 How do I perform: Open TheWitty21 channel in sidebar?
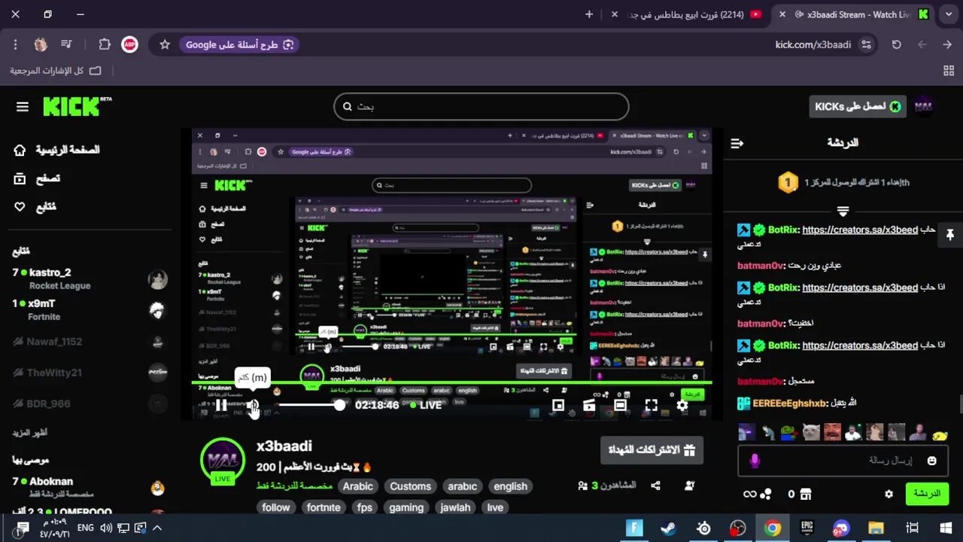(90, 373)
